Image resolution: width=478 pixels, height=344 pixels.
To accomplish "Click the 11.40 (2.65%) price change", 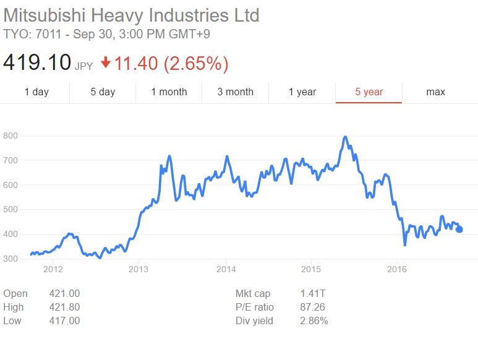I will [x=171, y=62].
